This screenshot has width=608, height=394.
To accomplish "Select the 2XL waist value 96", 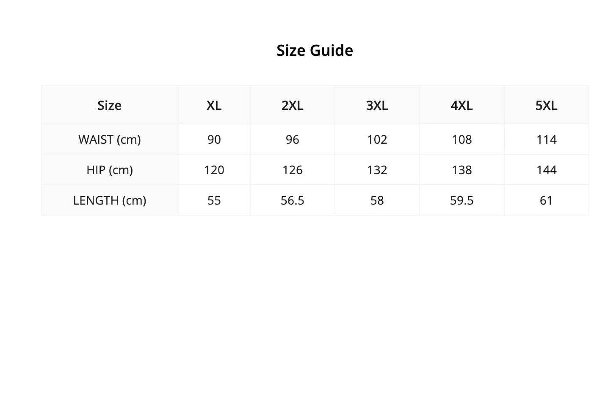I will (x=293, y=140).
